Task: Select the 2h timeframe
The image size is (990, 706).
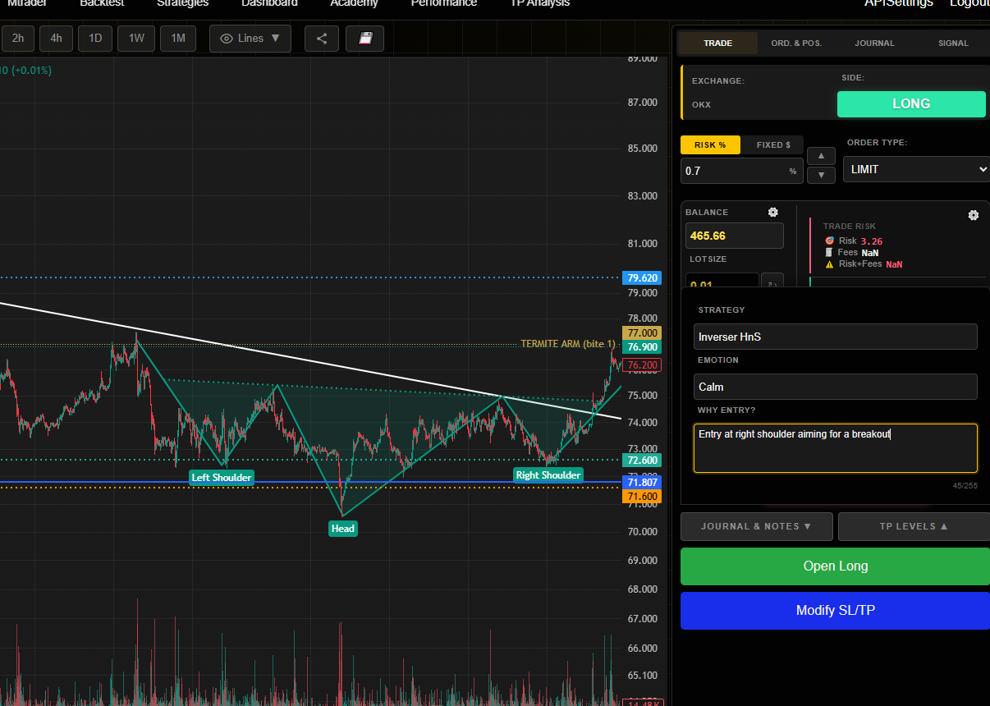Action: pyautogui.click(x=18, y=39)
